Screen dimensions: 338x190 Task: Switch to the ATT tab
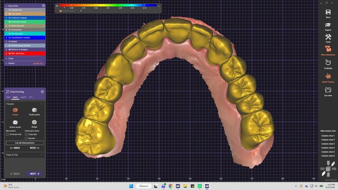click(x=31, y=97)
